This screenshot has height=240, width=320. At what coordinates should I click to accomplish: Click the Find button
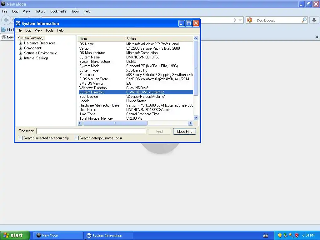159,132
